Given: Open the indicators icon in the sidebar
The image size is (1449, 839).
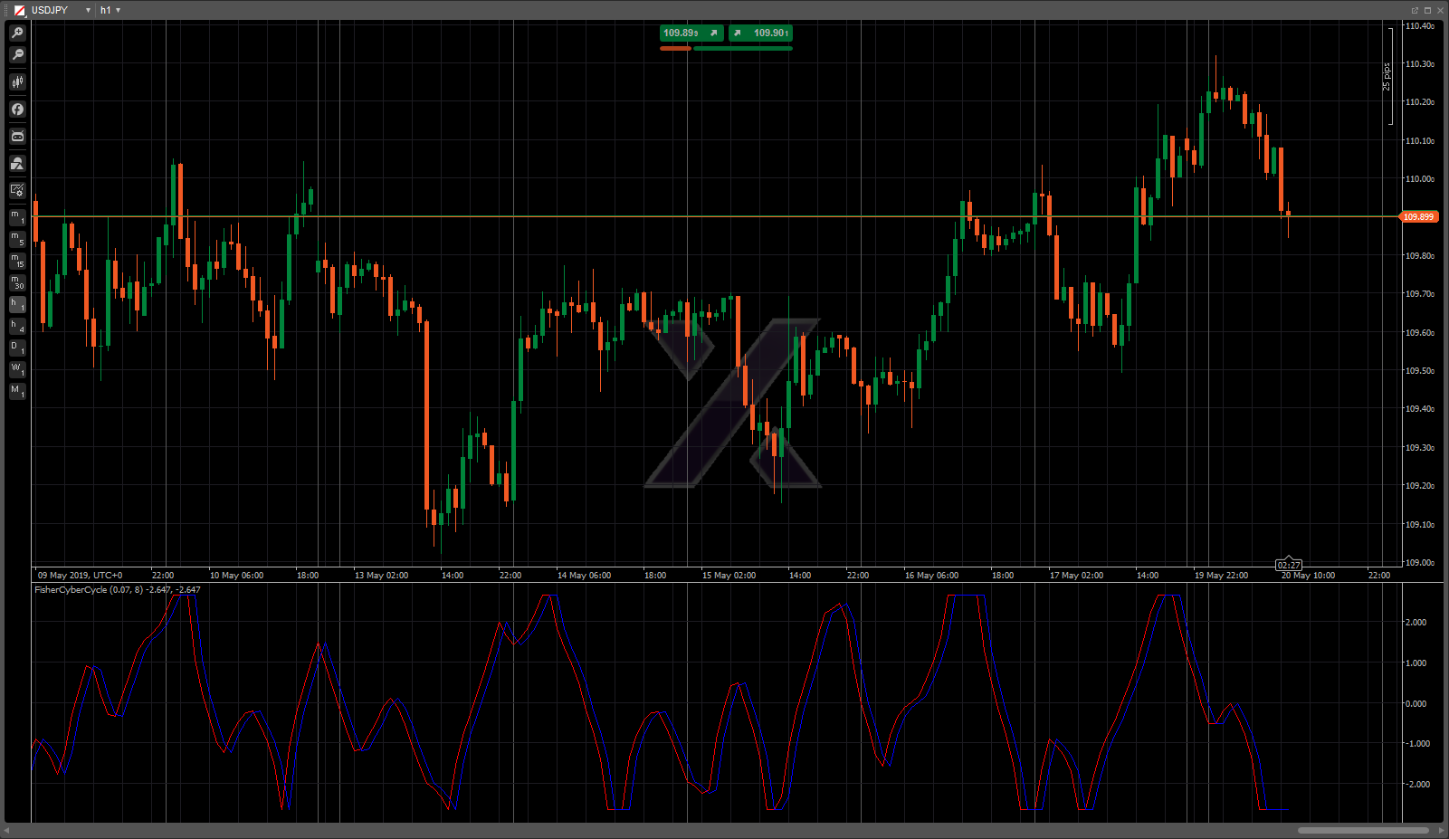Looking at the screenshot, I should tap(17, 110).
